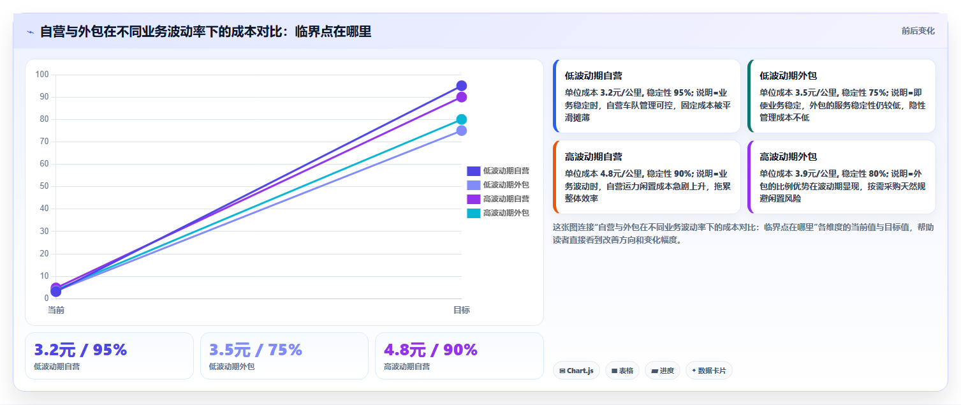Click the 80 target point of 高波动期外包
Viewport: 961px width, 405px height.
(462, 119)
